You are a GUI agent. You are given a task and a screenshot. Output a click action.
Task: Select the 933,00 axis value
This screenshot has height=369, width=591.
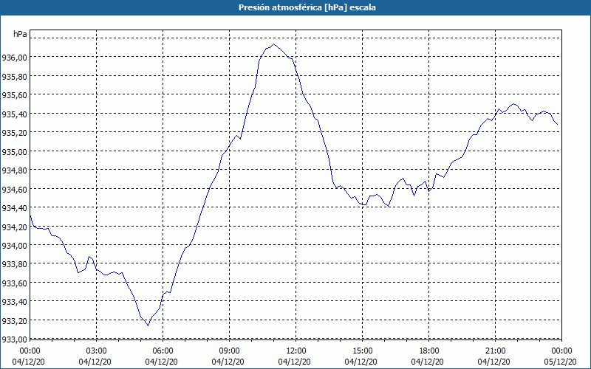pyautogui.click(x=14, y=339)
